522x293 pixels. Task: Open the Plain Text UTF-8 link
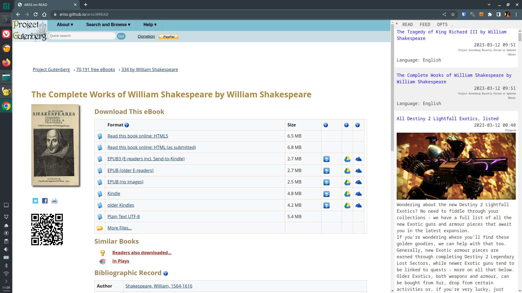tap(123, 216)
